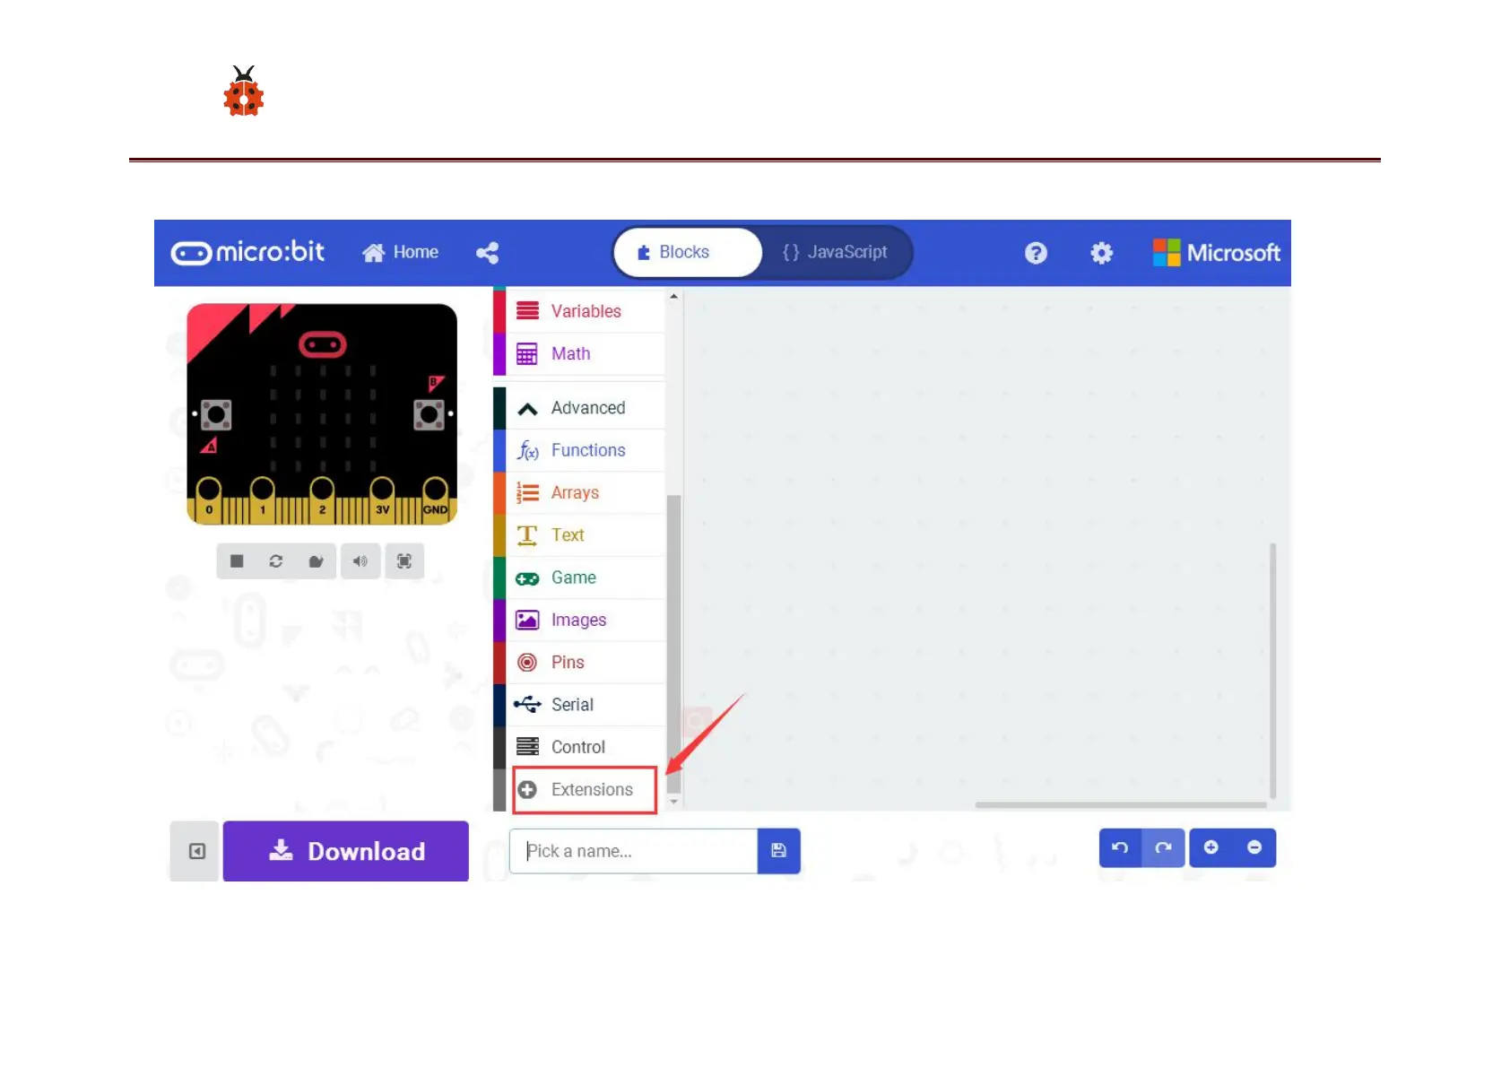The image size is (1510, 1068).
Task: Toggle simulator slow-motion mode
Action: (x=316, y=561)
